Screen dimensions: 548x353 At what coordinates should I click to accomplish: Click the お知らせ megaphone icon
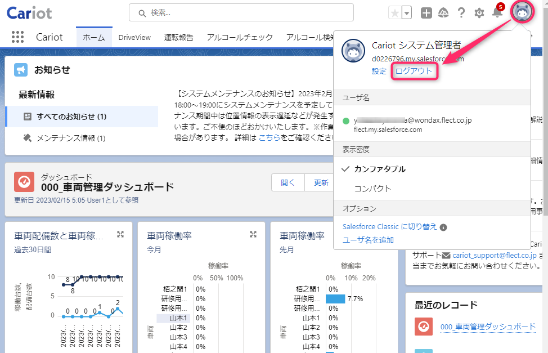(x=21, y=70)
